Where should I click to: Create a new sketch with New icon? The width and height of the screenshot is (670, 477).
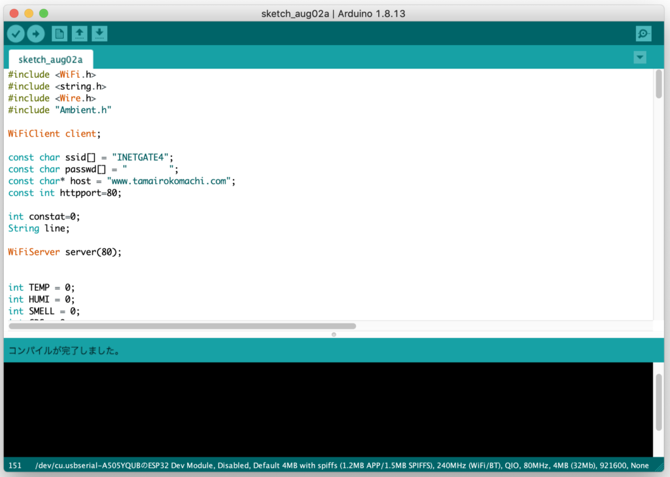(60, 34)
